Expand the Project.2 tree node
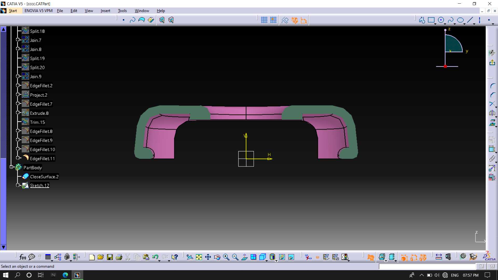The width and height of the screenshot is (498, 280). pyautogui.click(x=18, y=94)
